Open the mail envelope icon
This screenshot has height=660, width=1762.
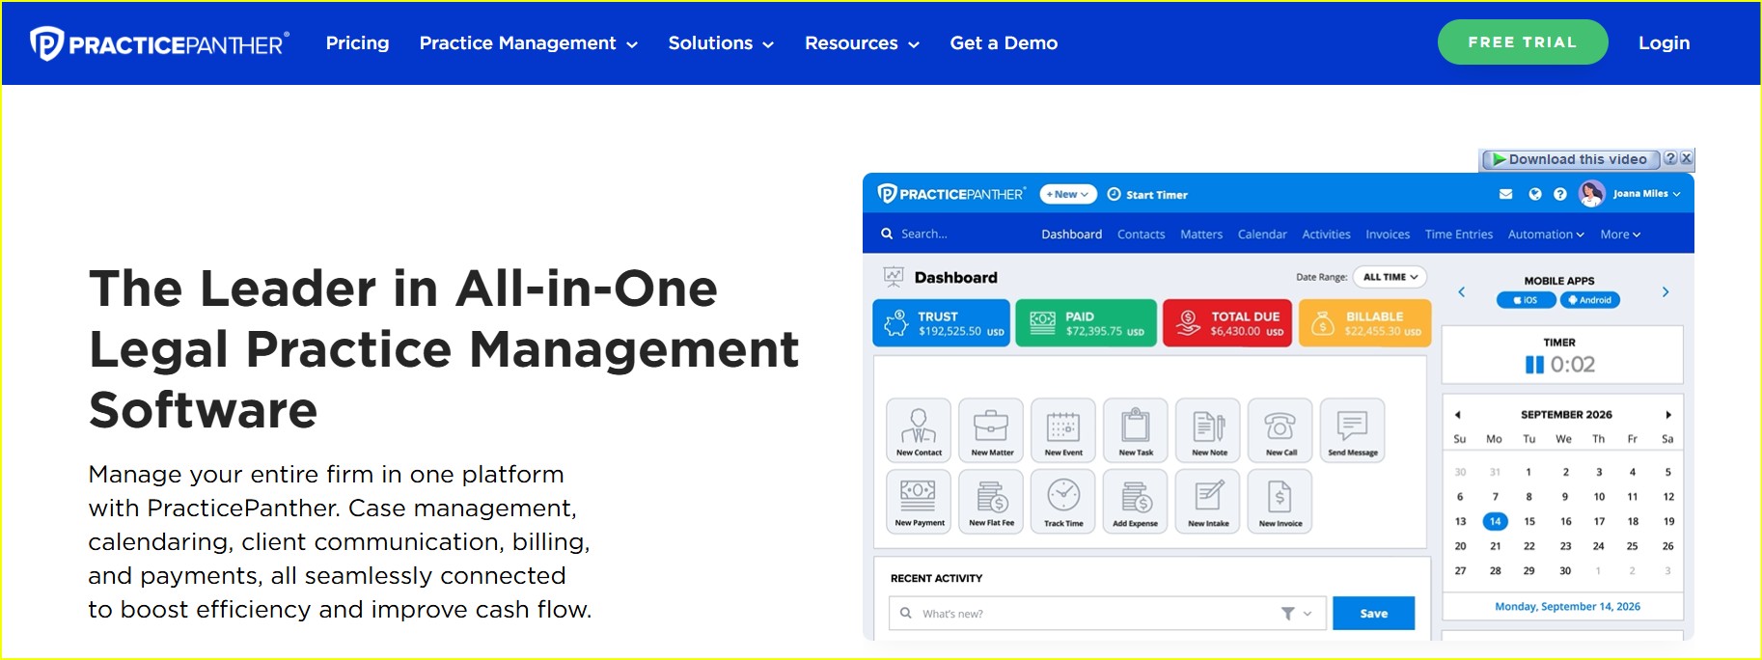tap(1505, 194)
